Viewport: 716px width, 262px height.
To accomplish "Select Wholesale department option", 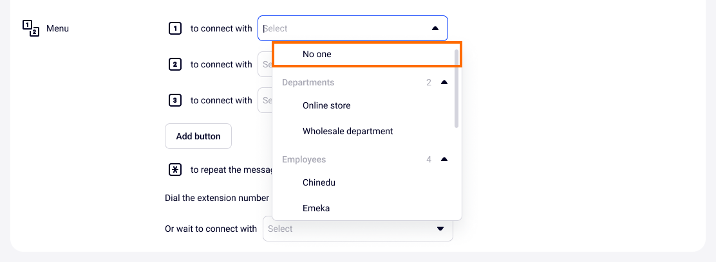I will pyautogui.click(x=348, y=131).
